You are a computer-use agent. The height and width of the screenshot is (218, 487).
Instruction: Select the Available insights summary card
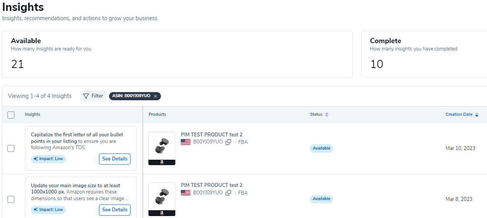coord(177,54)
